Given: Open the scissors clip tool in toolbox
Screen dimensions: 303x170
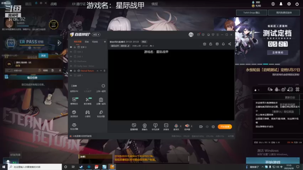Looking at the screenshot, I should pos(87,101).
